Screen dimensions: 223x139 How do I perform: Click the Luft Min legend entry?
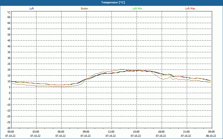click(x=137, y=9)
